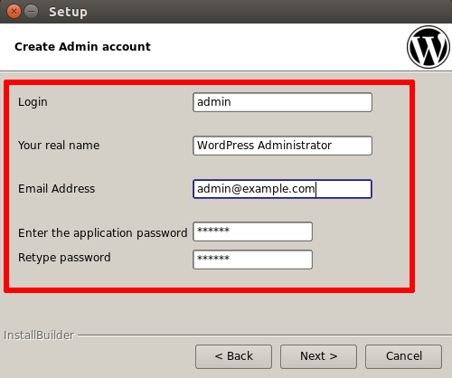Click the WordPress logo

(428, 47)
